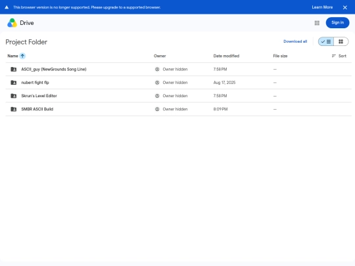The height and width of the screenshot is (266, 355).
Task: Click the Date modified column header
Action: (226, 56)
